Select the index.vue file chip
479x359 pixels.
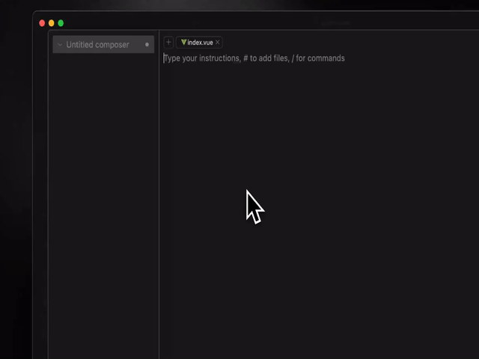pos(199,43)
